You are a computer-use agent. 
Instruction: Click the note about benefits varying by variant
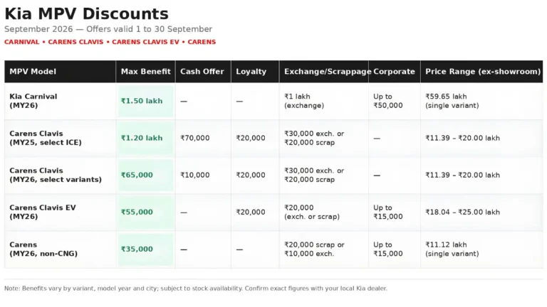point(196,289)
